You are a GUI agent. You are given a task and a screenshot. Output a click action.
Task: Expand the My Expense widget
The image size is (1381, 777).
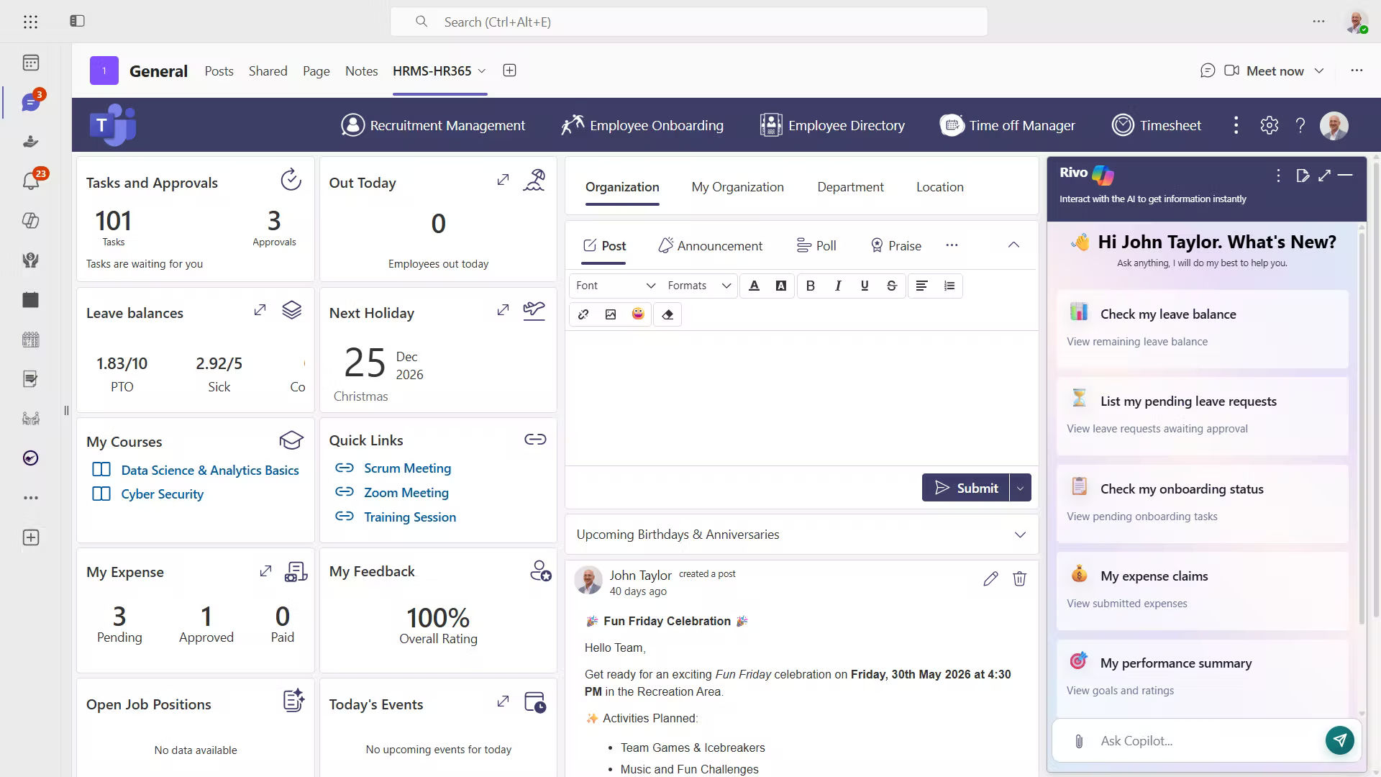pyautogui.click(x=265, y=571)
